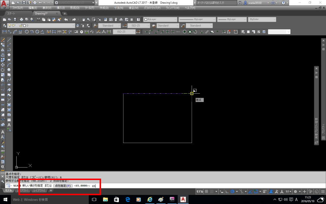Click the Aligned dimension icon

[x=10, y=32]
